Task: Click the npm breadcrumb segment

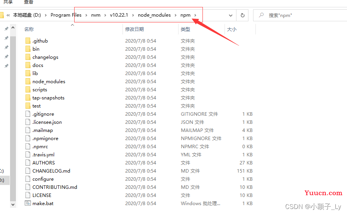Action: tap(185, 15)
